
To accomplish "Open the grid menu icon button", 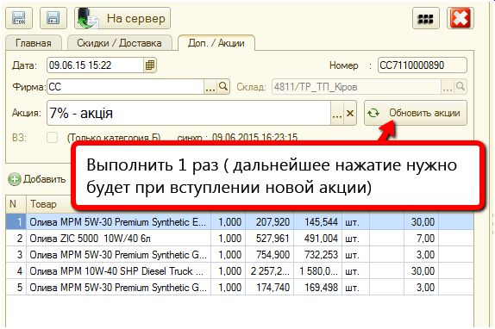I will click(x=425, y=18).
